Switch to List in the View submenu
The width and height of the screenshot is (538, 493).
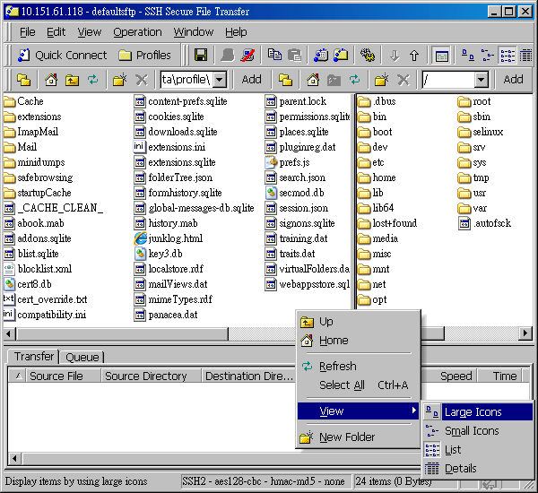tap(453, 450)
